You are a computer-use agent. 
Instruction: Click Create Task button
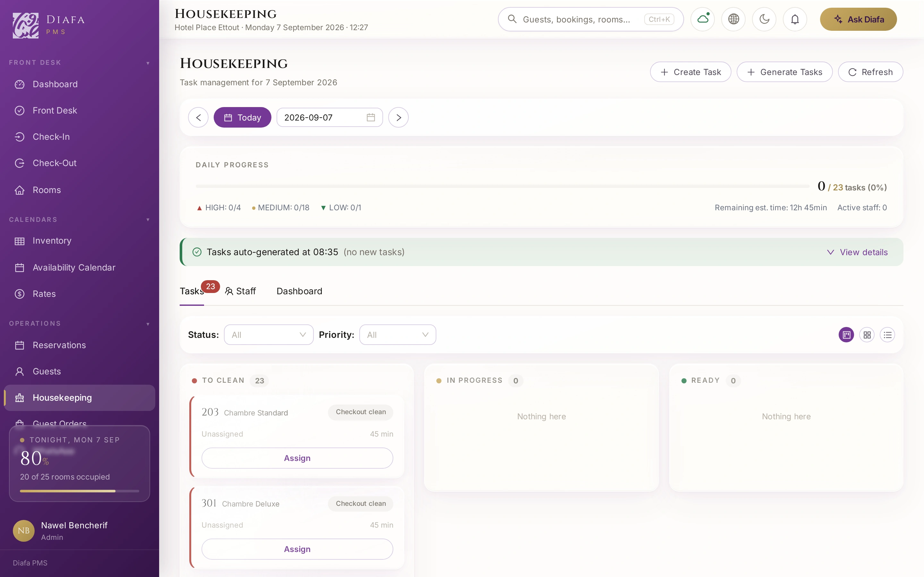pyautogui.click(x=690, y=72)
